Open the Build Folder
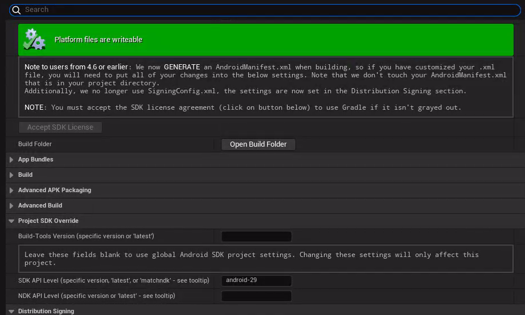525x315 pixels. pos(258,144)
